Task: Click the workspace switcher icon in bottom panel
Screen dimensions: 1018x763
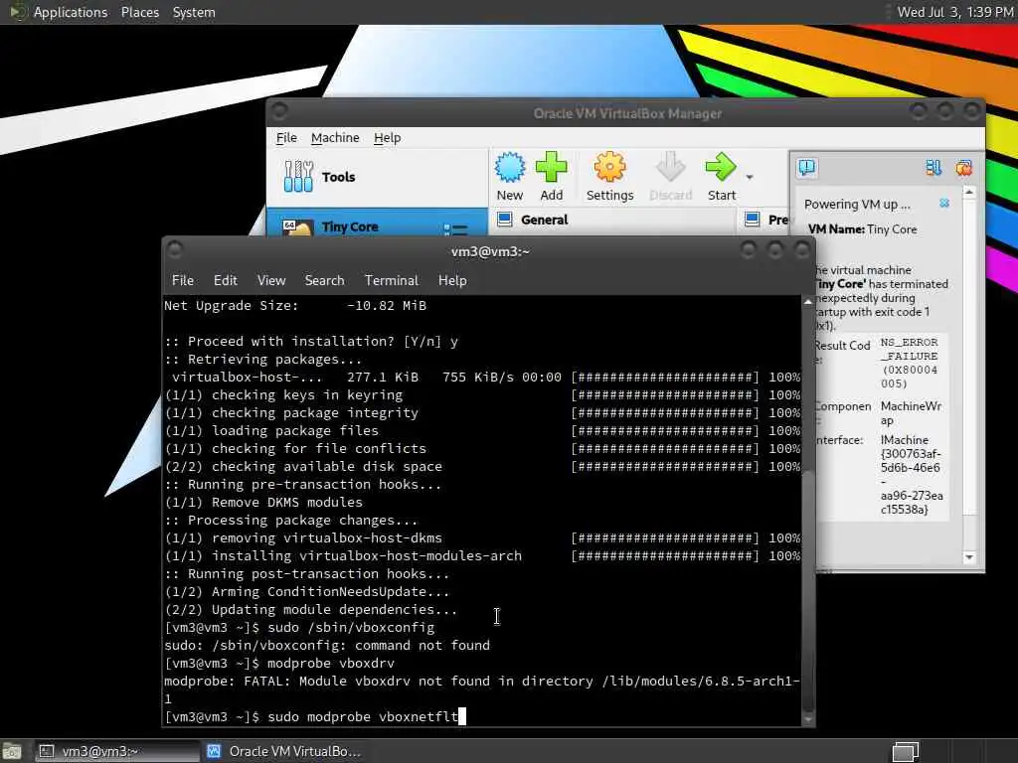Action: pos(905,751)
